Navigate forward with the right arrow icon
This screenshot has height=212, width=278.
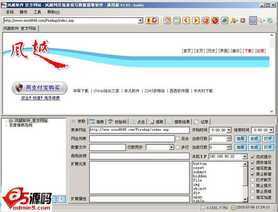point(196,21)
